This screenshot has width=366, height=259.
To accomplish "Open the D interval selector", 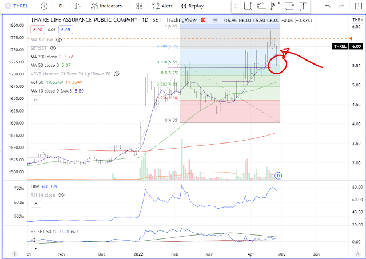I will pos(61,6).
